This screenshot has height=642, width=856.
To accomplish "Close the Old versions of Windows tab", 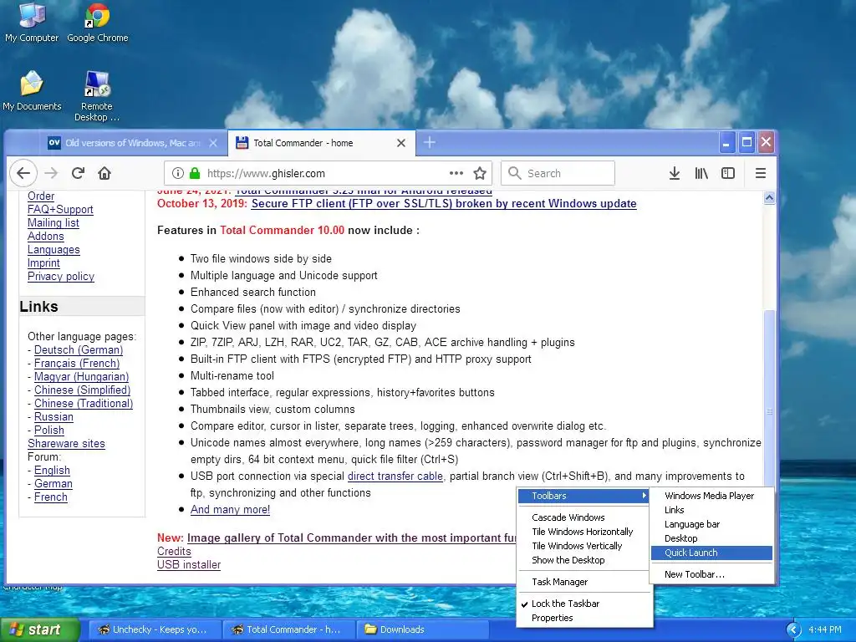I will tap(213, 143).
